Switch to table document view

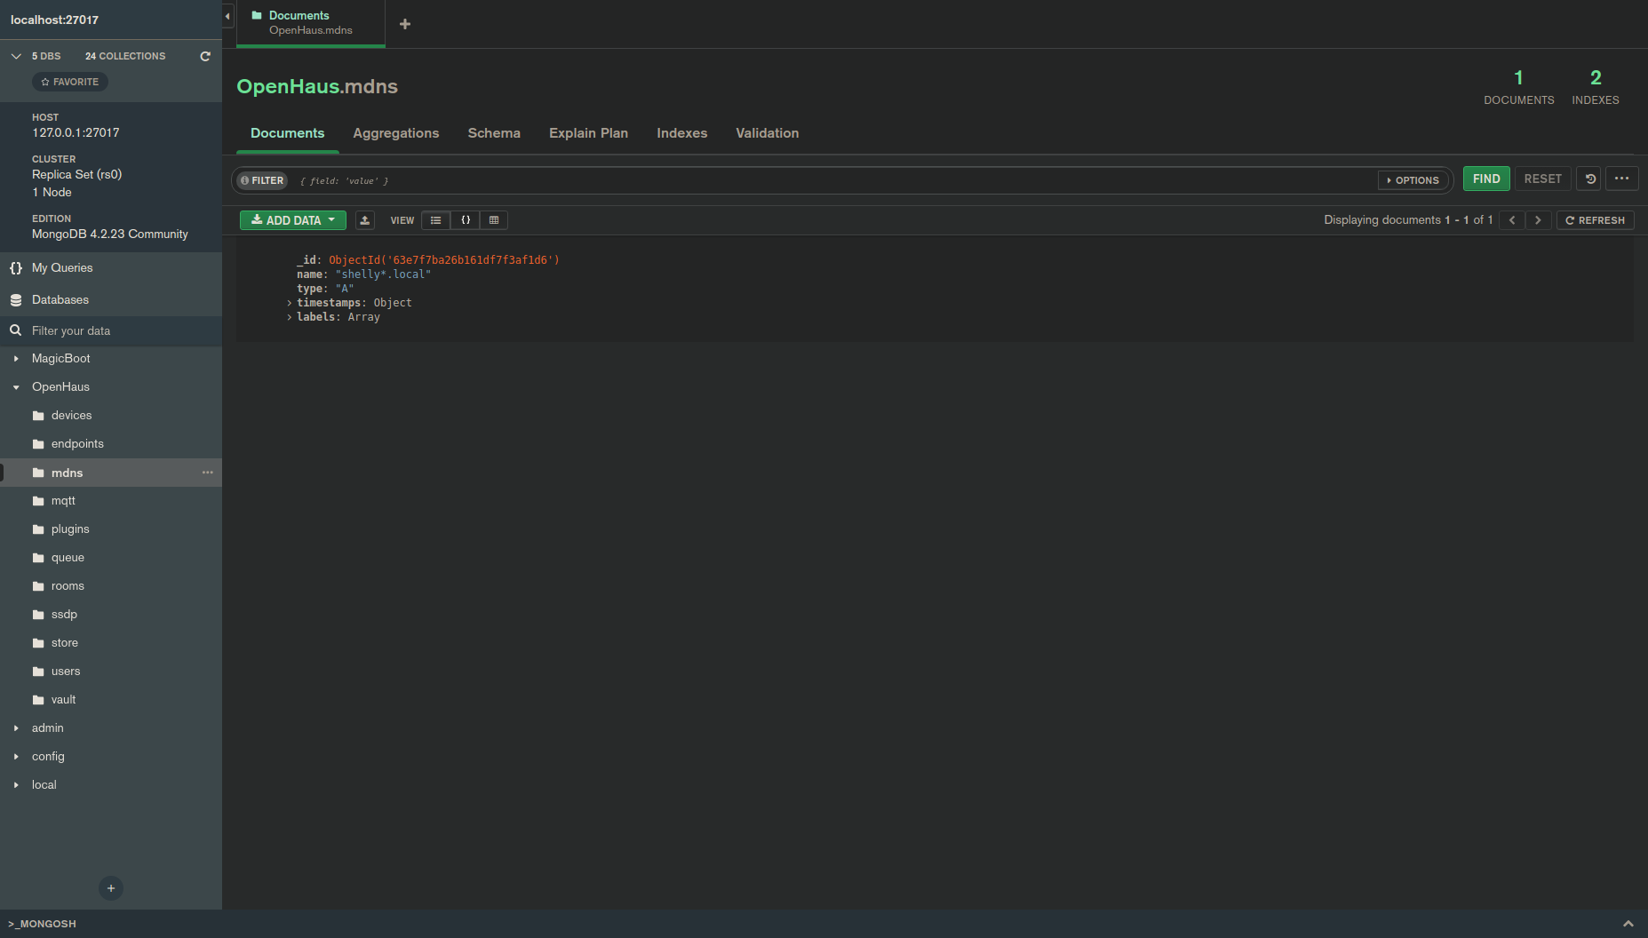click(x=494, y=219)
